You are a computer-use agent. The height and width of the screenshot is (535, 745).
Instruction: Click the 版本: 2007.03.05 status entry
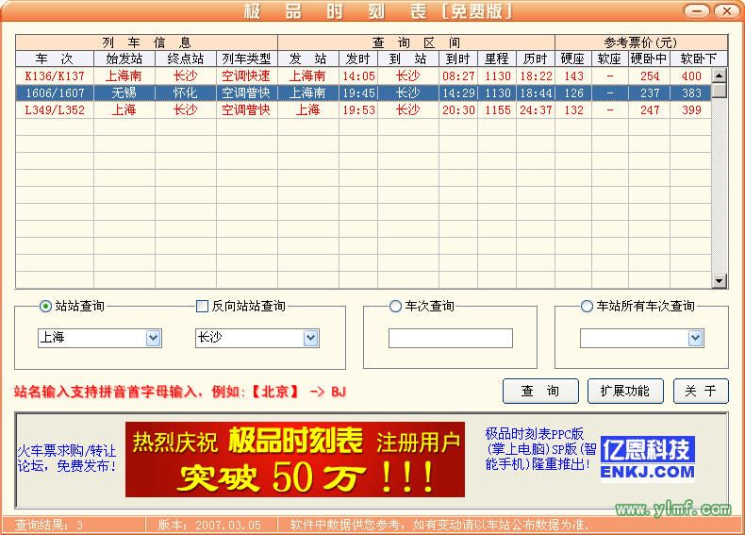pyautogui.click(x=209, y=525)
